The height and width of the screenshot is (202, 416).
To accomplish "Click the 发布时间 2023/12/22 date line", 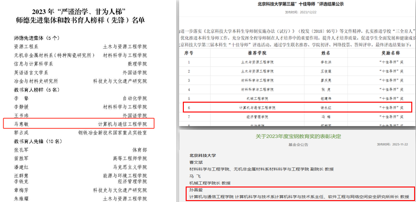I will [301, 12].
